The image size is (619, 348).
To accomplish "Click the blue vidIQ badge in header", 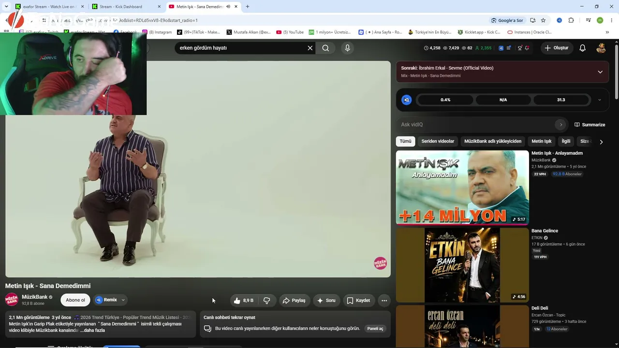I will [x=501, y=48].
